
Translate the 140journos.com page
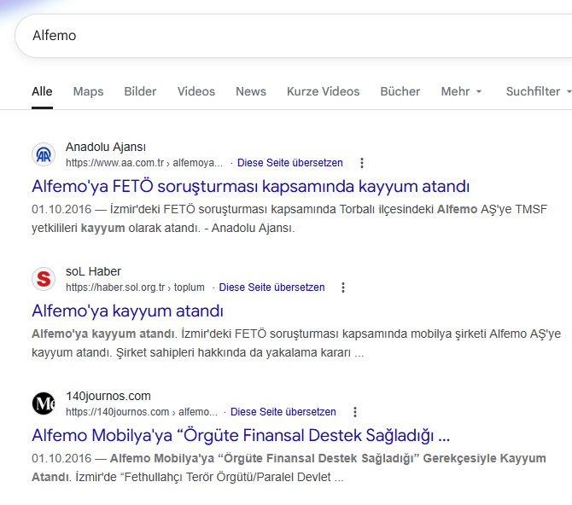coord(283,412)
